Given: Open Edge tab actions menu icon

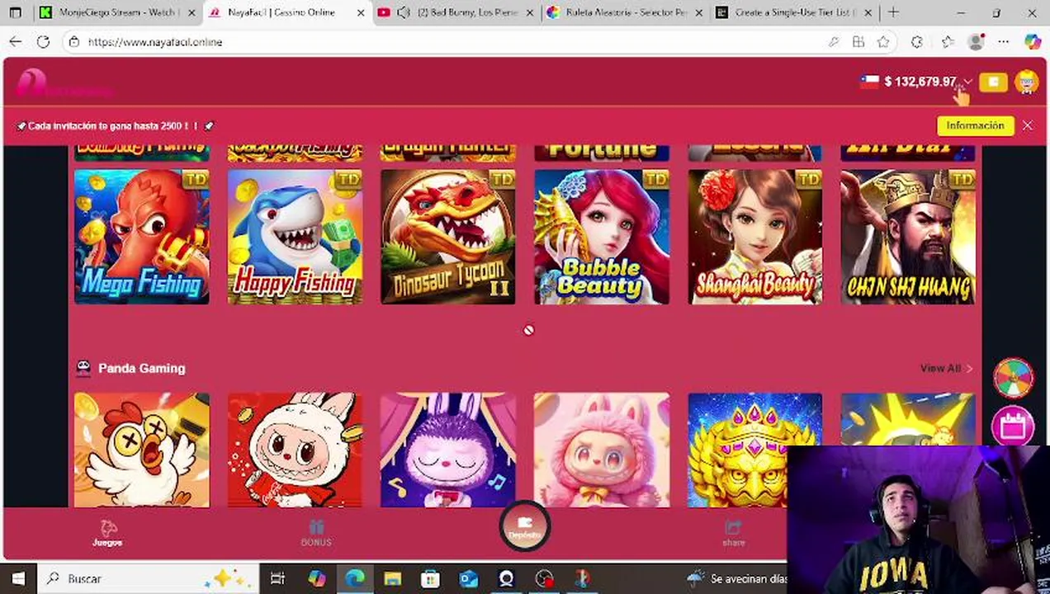Looking at the screenshot, I should 16,12.
